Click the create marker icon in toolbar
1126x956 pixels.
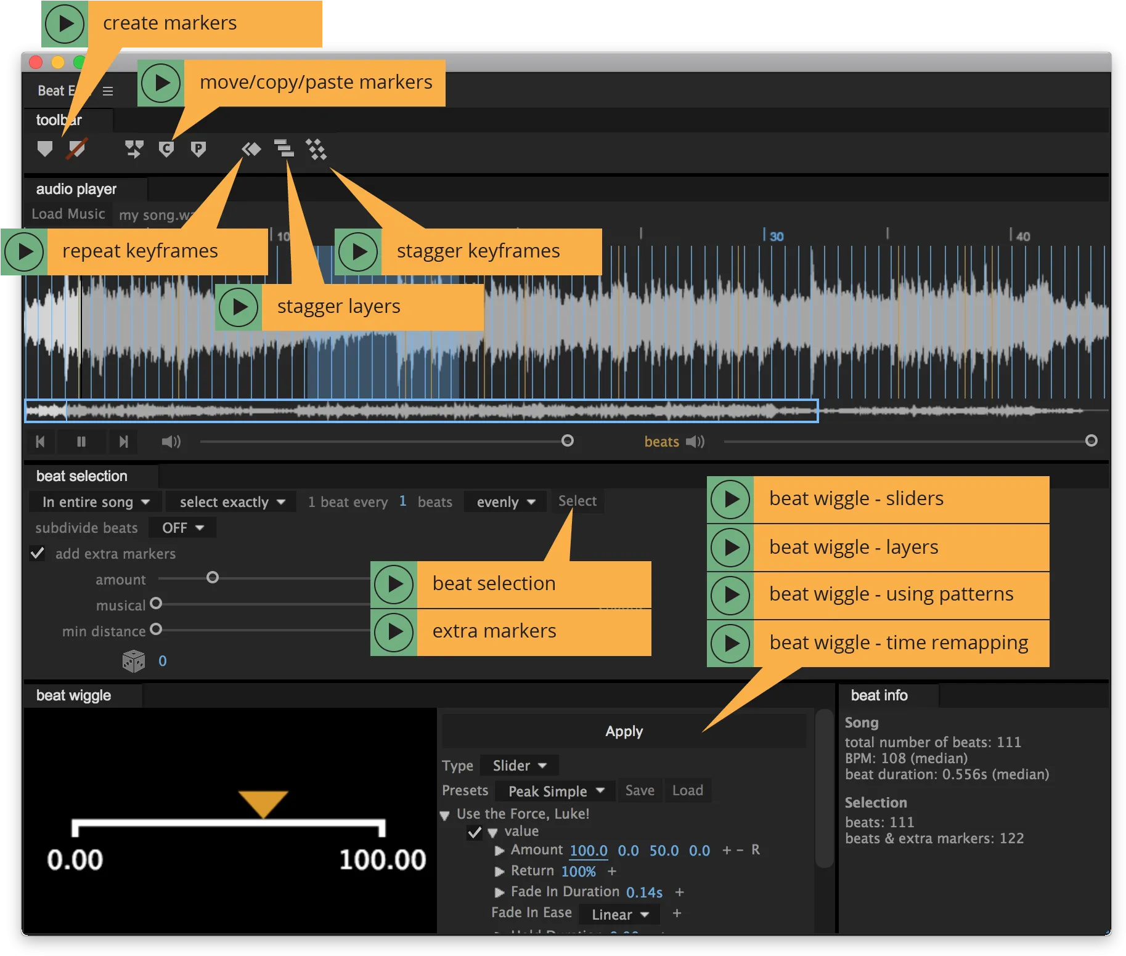[x=45, y=148]
